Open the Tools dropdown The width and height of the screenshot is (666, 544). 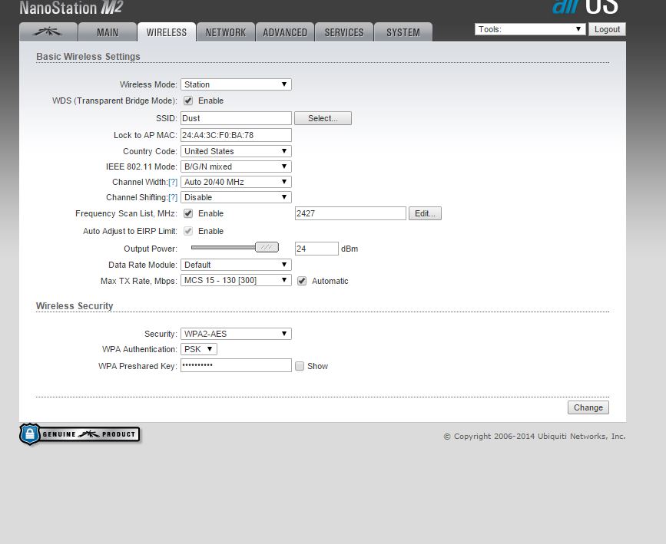coord(530,29)
